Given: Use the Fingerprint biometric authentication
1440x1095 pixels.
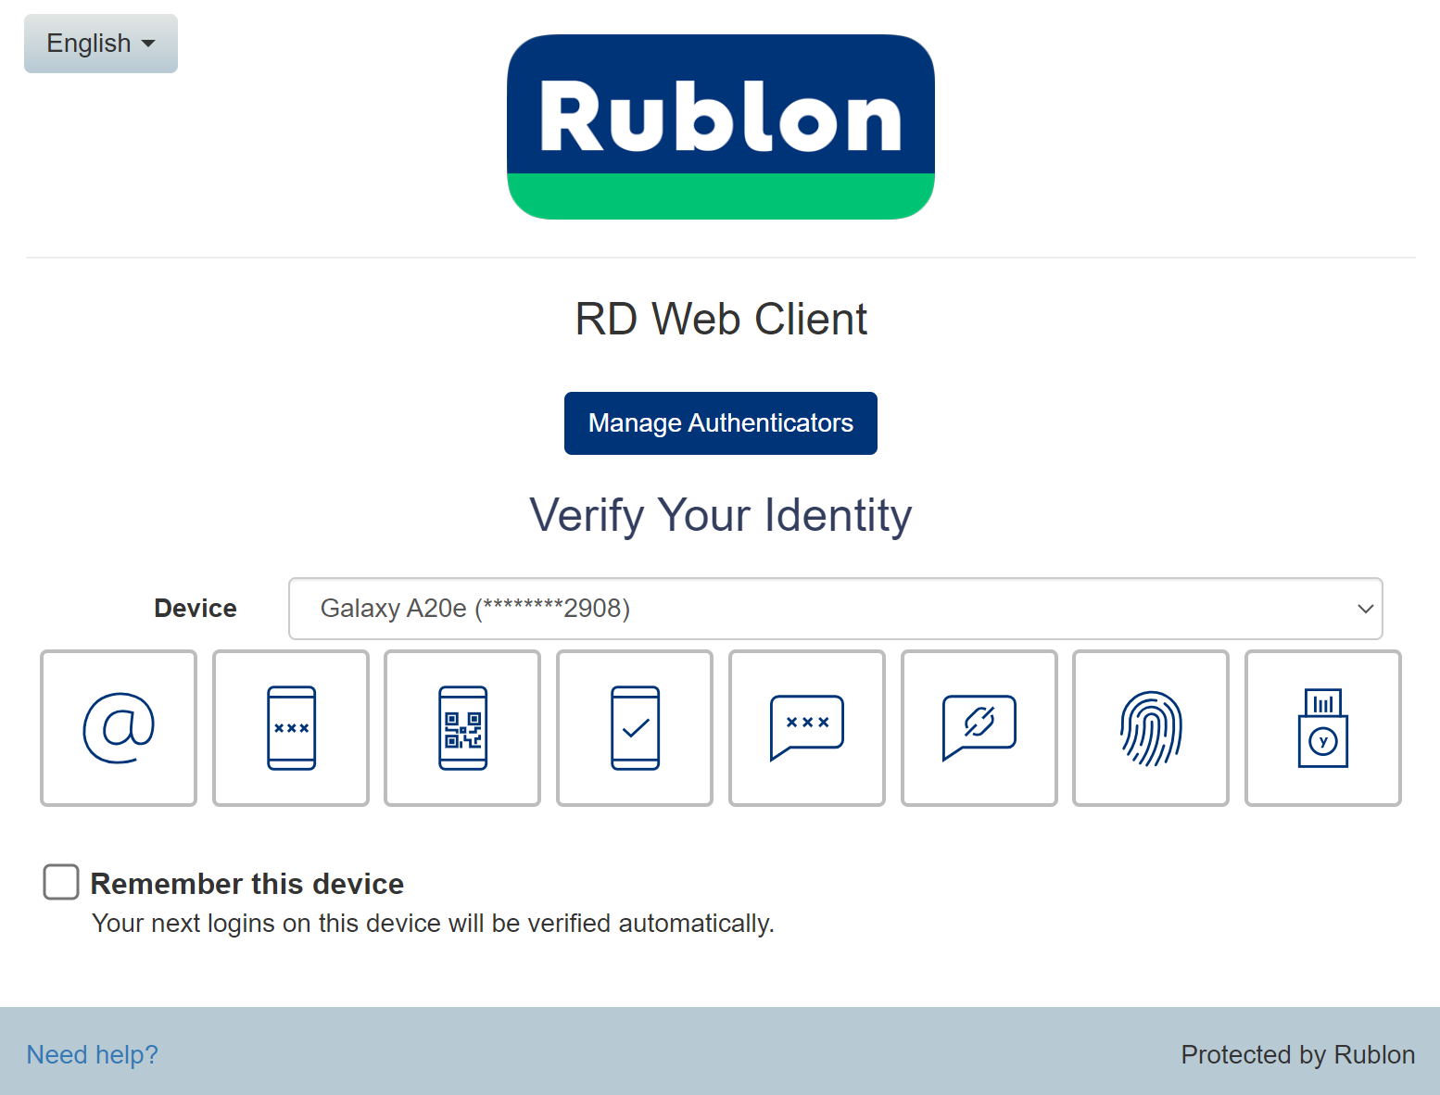Looking at the screenshot, I should pos(1151,727).
